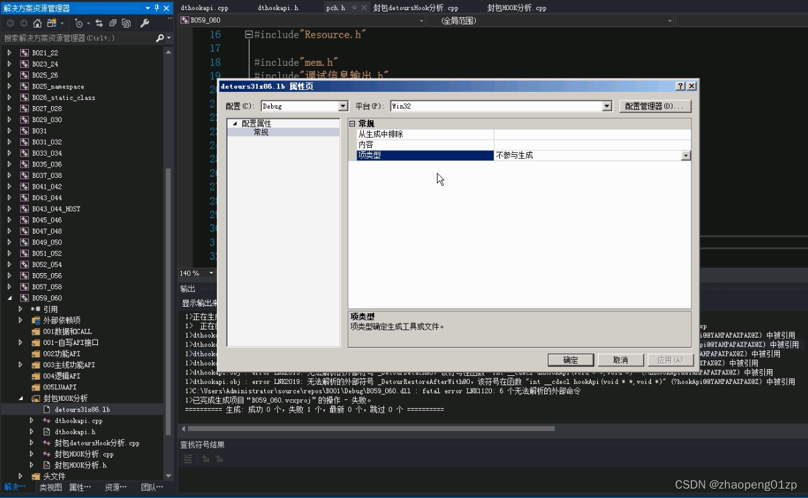The width and height of the screenshot is (808, 498).
Task: Collapse the 常规 section in the property grid
Action: point(352,124)
